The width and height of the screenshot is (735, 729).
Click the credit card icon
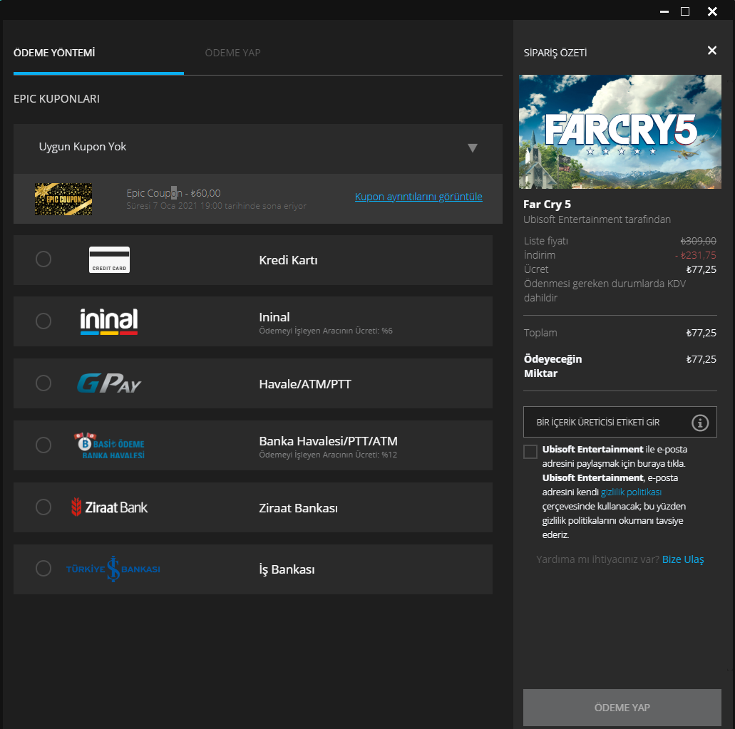(109, 259)
